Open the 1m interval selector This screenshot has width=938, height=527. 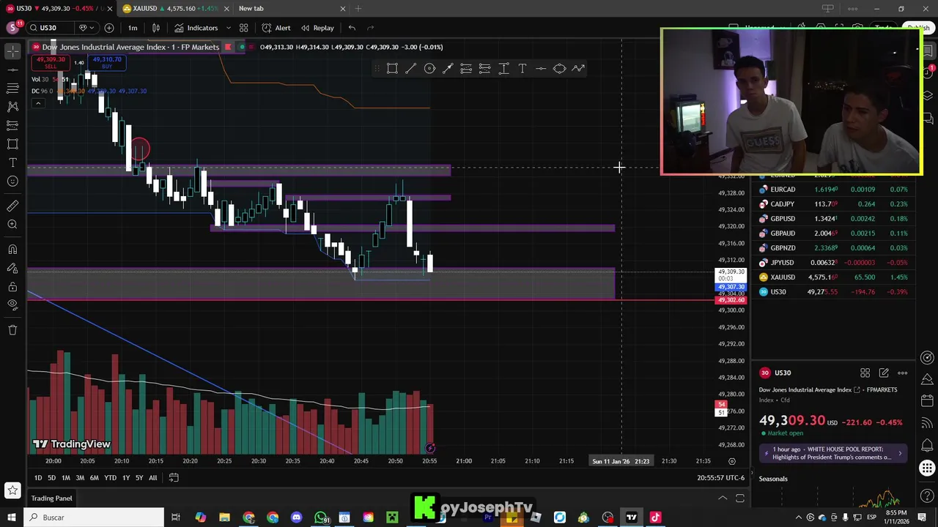point(133,28)
